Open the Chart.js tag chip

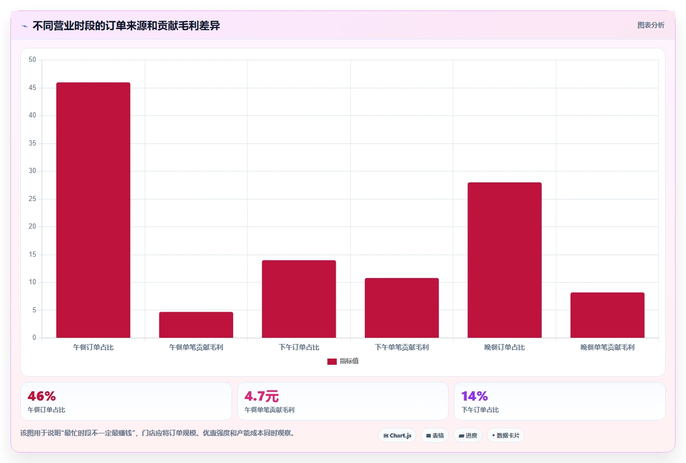pyautogui.click(x=397, y=435)
